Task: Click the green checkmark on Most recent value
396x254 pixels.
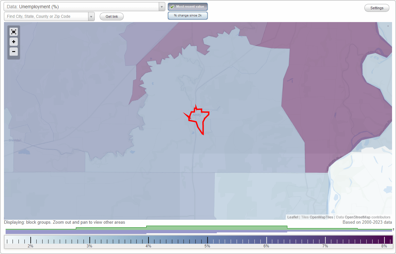Action: point(172,6)
